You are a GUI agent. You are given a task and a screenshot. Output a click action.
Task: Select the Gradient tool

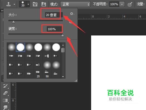pos(5,100)
